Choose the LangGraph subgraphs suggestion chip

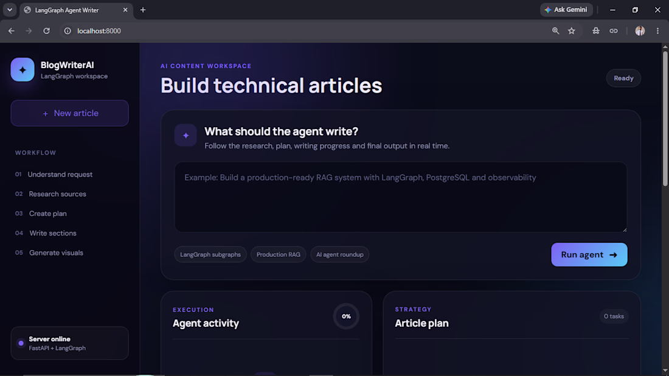click(210, 254)
